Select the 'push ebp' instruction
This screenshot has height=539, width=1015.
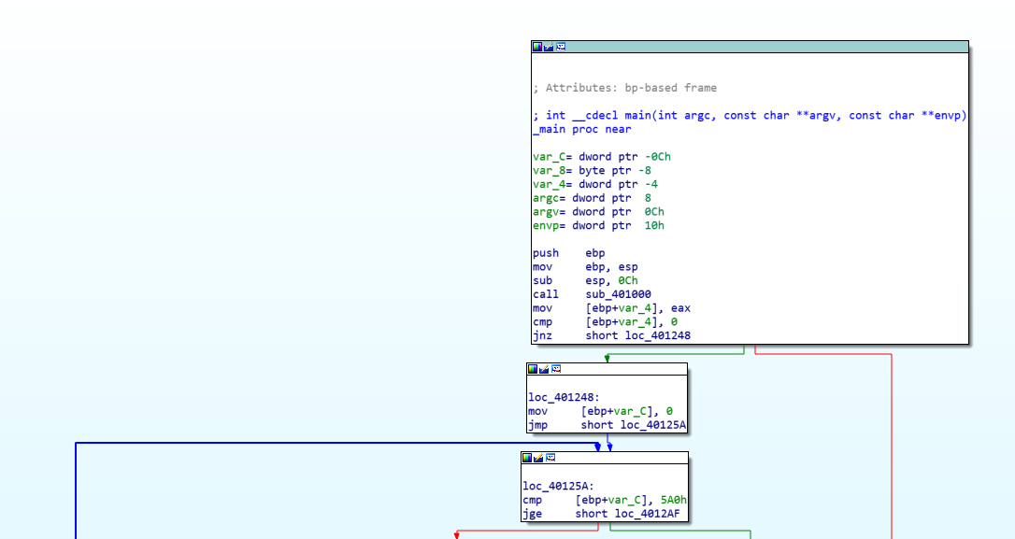(569, 253)
